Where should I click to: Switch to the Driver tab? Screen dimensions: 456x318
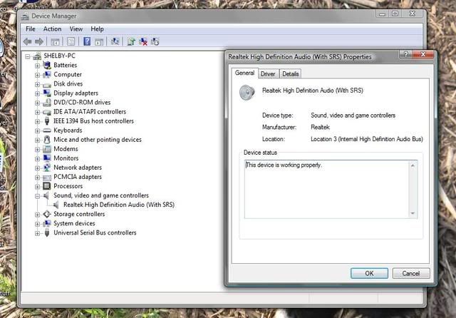pos(268,74)
